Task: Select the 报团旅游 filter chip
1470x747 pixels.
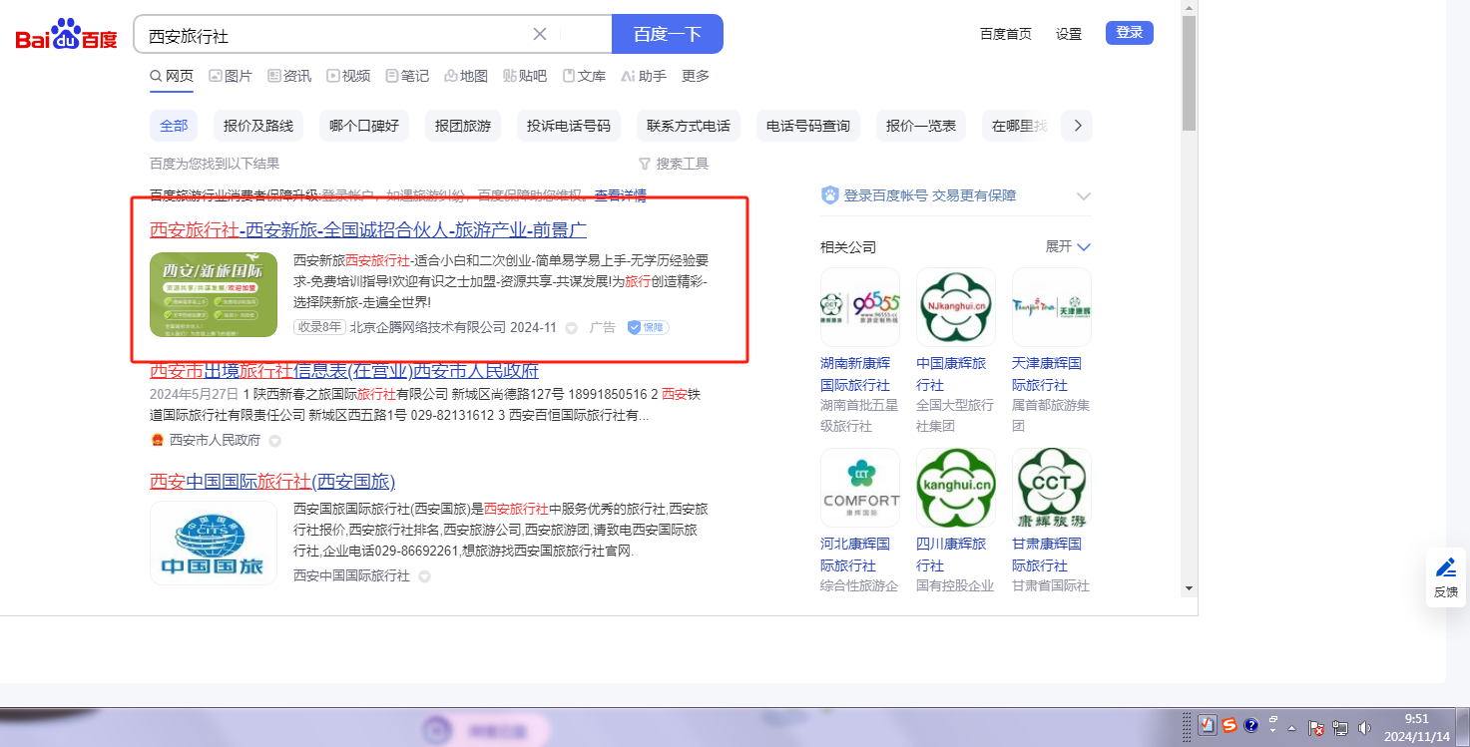Action: click(x=463, y=126)
